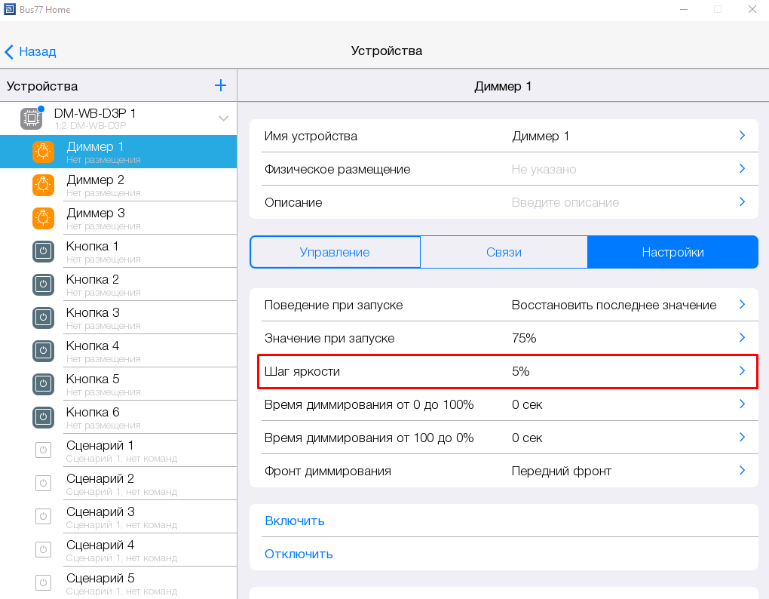Open Шаг яркости value chevron
The width and height of the screenshot is (769, 599).
point(742,371)
